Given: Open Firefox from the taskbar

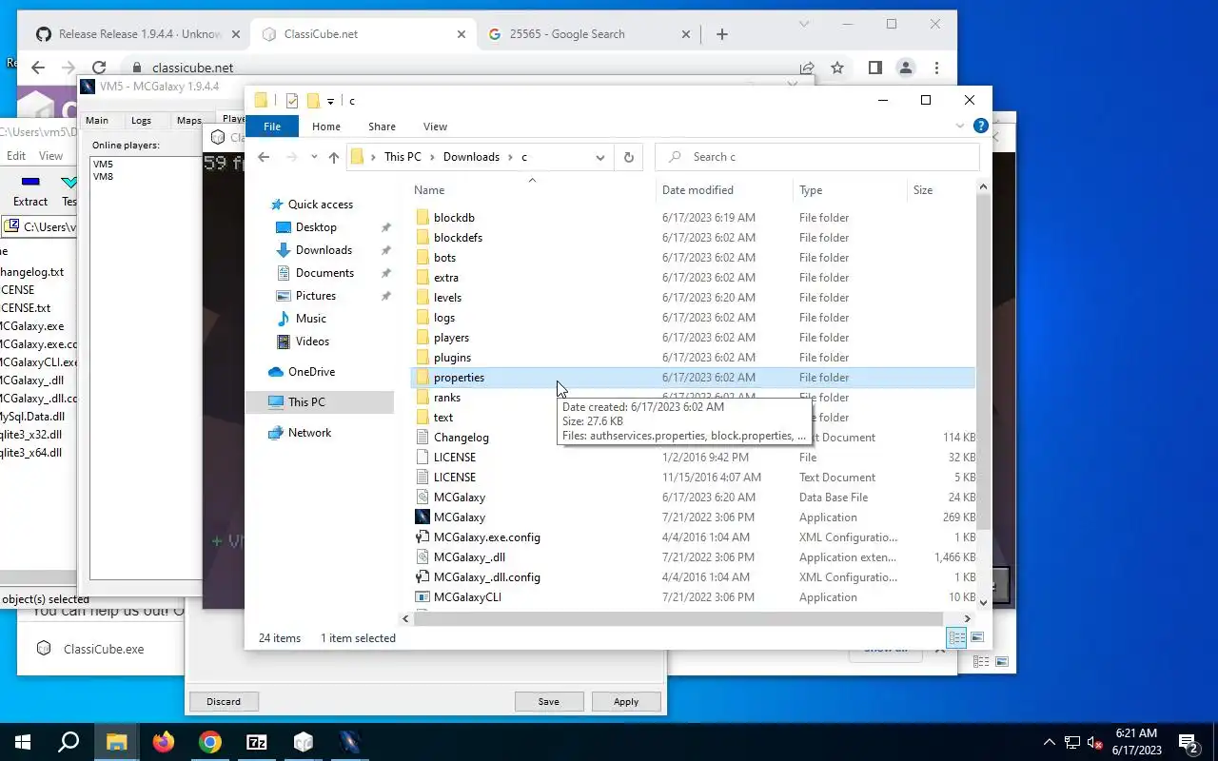Looking at the screenshot, I should [164, 742].
